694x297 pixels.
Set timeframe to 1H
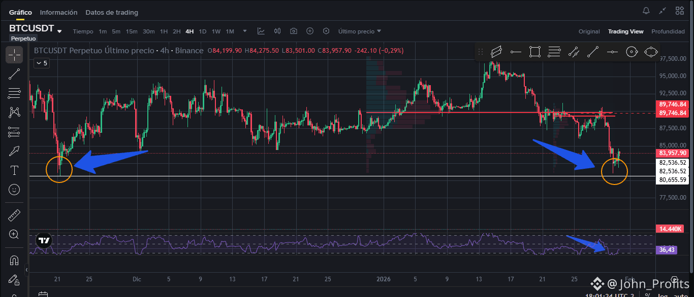point(164,31)
